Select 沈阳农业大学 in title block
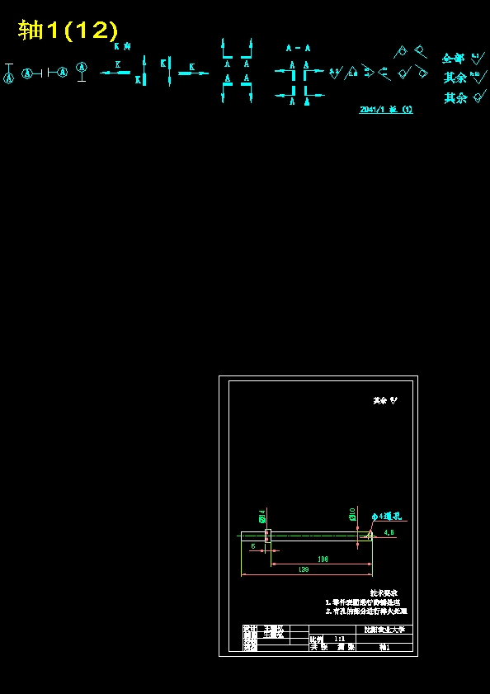The height and width of the screenshot is (694, 490). tap(384, 630)
